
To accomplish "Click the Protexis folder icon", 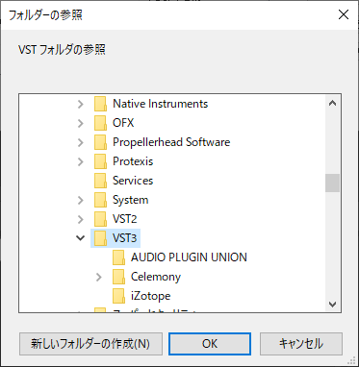I will [x=100, y=161].
